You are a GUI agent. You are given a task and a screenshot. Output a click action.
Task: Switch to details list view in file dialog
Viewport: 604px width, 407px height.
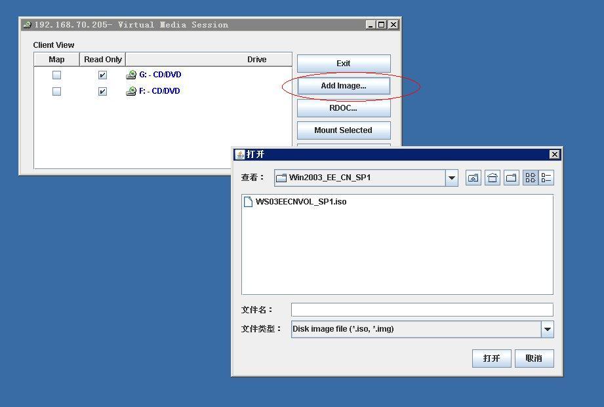pos(547,178)
